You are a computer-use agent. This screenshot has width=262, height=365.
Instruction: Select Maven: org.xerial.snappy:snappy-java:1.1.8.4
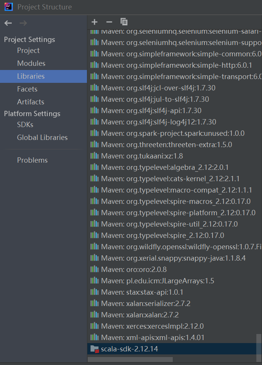pos(175,258)
